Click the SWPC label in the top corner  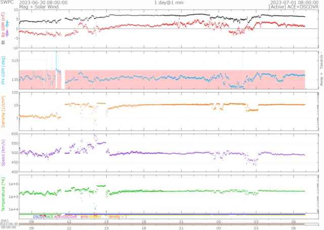point(7,3)
